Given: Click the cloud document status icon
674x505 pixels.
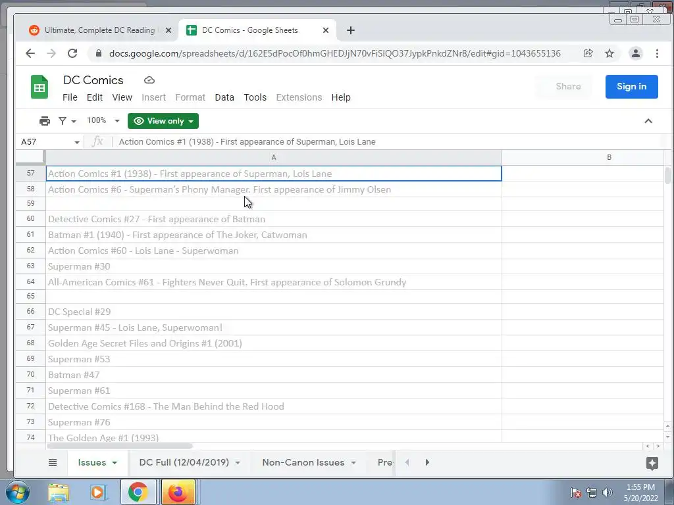Looking at the screenshot, I should point(149,80).
